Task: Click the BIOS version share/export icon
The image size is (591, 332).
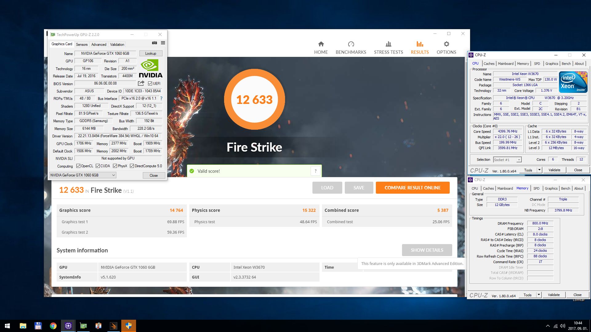Action: [141, 83]
